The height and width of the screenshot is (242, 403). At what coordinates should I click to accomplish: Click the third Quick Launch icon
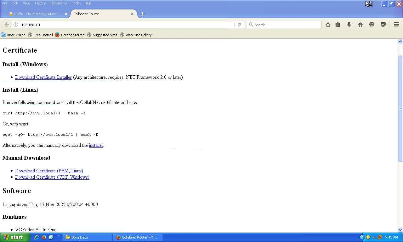pos(51,237)
